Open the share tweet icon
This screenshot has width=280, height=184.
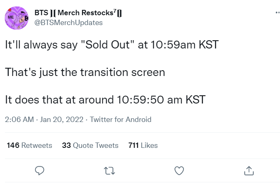coord(249,170)
